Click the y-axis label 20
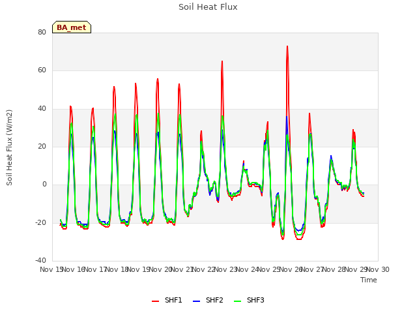Screen dimensions: 417x313 tap(42, 146)
